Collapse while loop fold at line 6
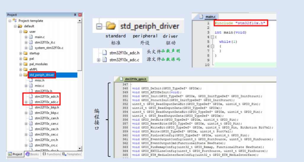Viewport: 304px width, 162px height. coord(212,46)
